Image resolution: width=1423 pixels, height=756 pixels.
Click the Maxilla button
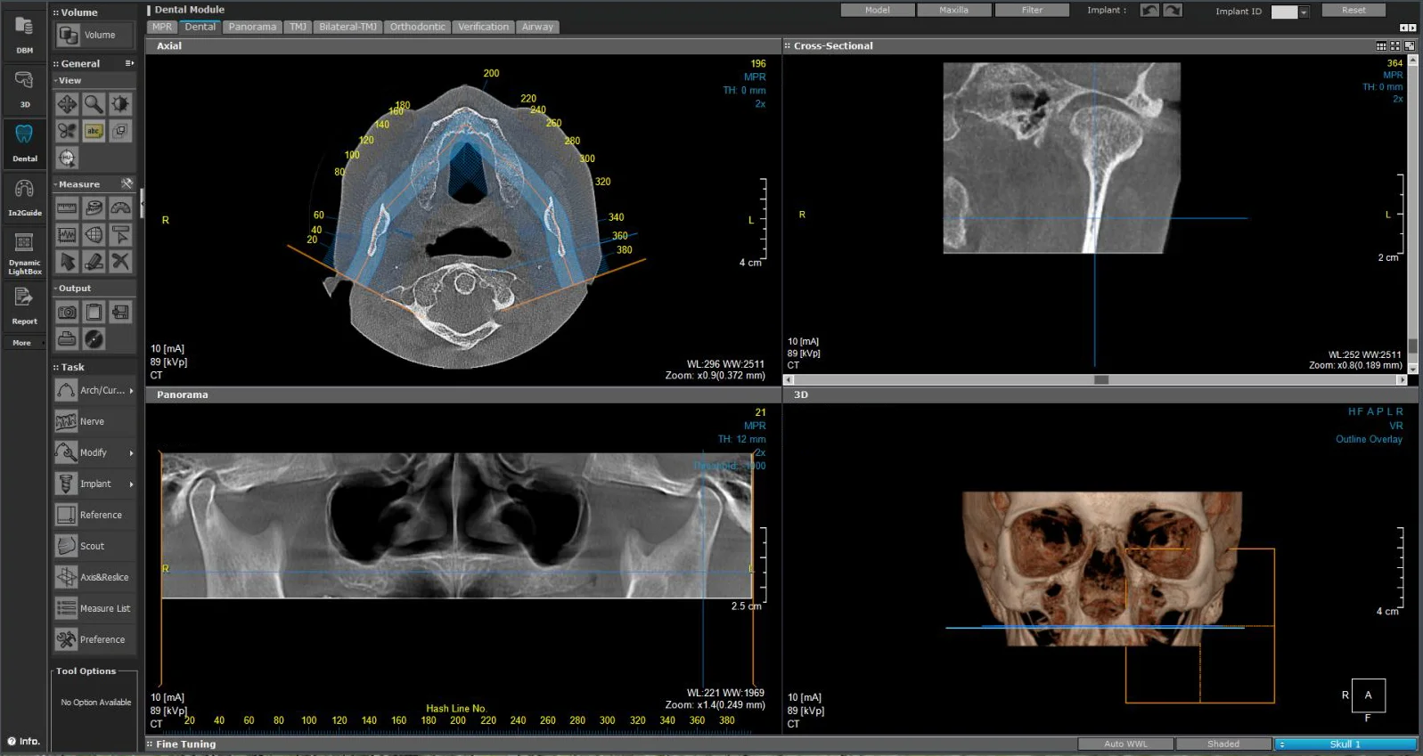pos(953,10)
